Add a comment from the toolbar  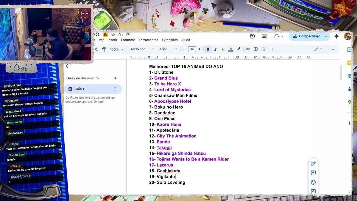255,49
